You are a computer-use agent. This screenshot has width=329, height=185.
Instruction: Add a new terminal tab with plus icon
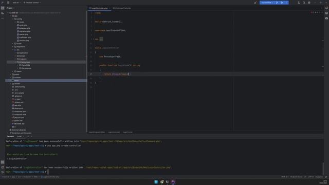(x=28, y=136)
